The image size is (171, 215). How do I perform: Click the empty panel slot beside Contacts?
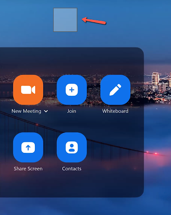coord(116,147)
